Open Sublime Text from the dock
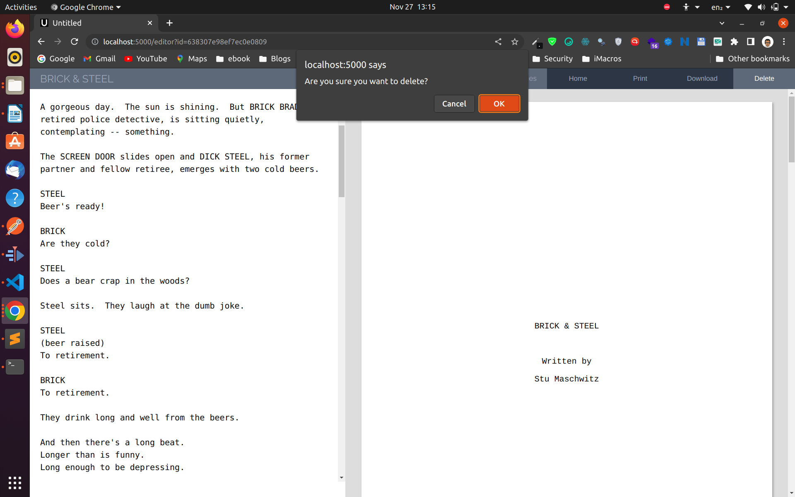This screenshot has width=795, height=497. [15, 339]
